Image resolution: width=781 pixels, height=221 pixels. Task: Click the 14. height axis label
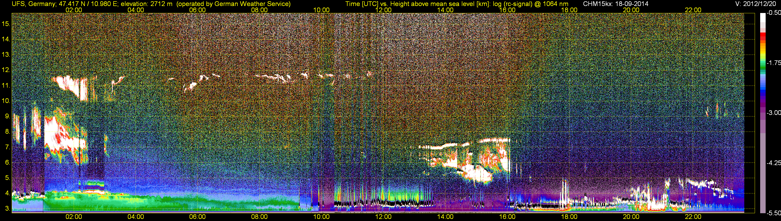pos(6,39)
